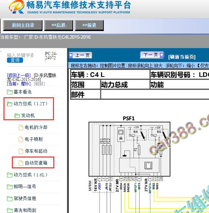Expand the 清洗和雨刮 folder
This screenshot has height=213, width=209.
tap(25, 210)
